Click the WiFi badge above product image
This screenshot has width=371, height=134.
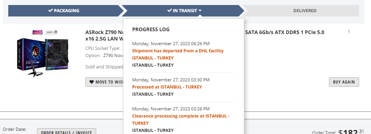(x=51, y=32)
